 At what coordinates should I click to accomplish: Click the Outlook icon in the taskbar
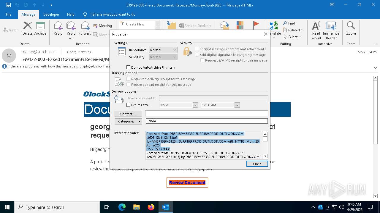(x=166, y=207)
